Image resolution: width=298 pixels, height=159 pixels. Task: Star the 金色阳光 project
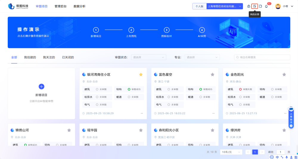click(x=284, y=74)
